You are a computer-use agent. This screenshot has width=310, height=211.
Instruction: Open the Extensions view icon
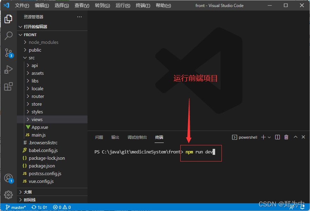coord(8,86)
